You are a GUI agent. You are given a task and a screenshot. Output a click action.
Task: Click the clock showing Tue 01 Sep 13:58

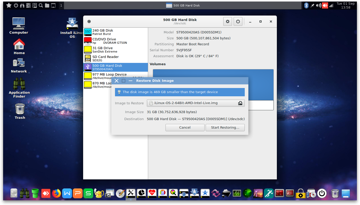[345, 5]
